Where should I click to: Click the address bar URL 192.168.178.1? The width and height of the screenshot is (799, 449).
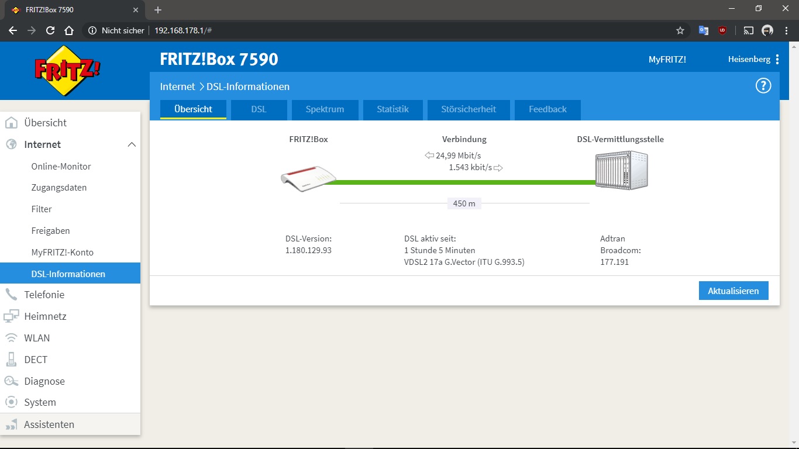click(x=183, y=30)
